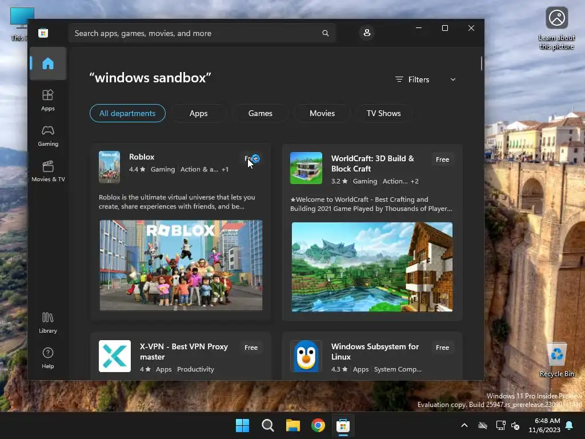
Task: Click the Roblox description text
Action: (177, 202)
